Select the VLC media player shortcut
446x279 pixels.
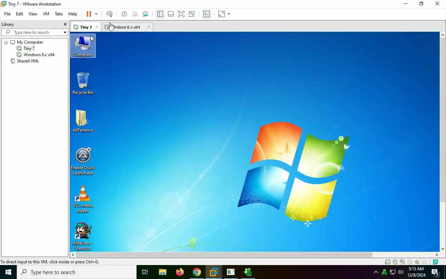pyautogui.click(x=83, y=199)
